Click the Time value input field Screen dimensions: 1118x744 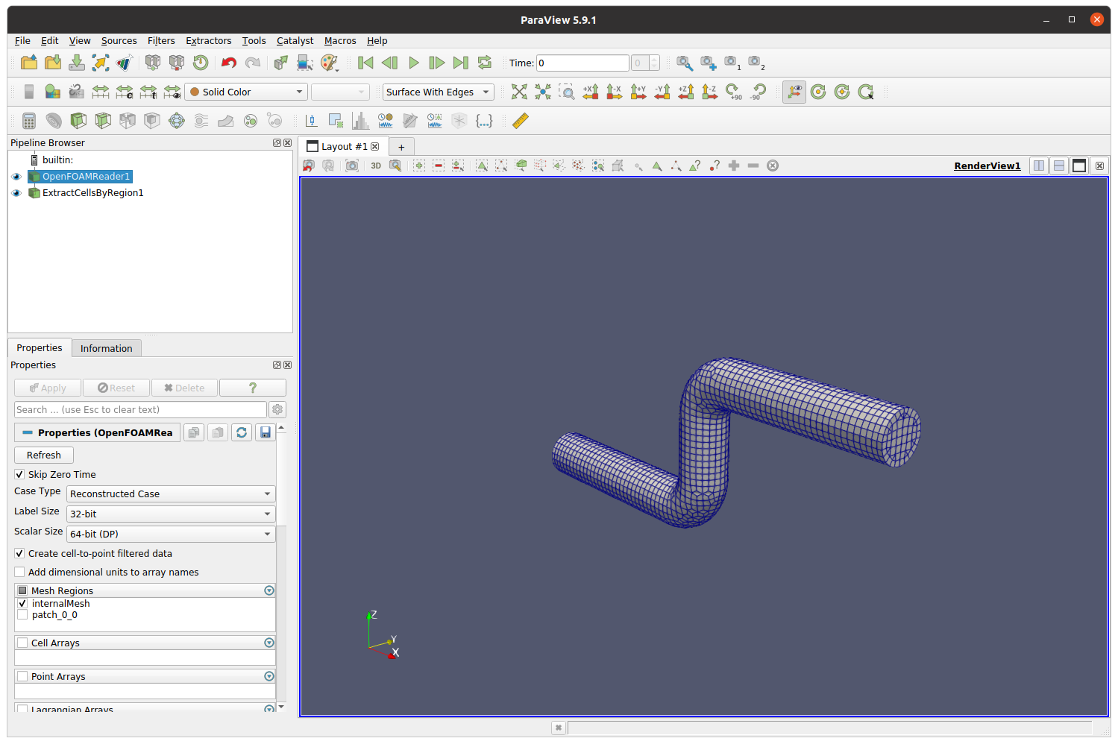[x=582, y=63]
